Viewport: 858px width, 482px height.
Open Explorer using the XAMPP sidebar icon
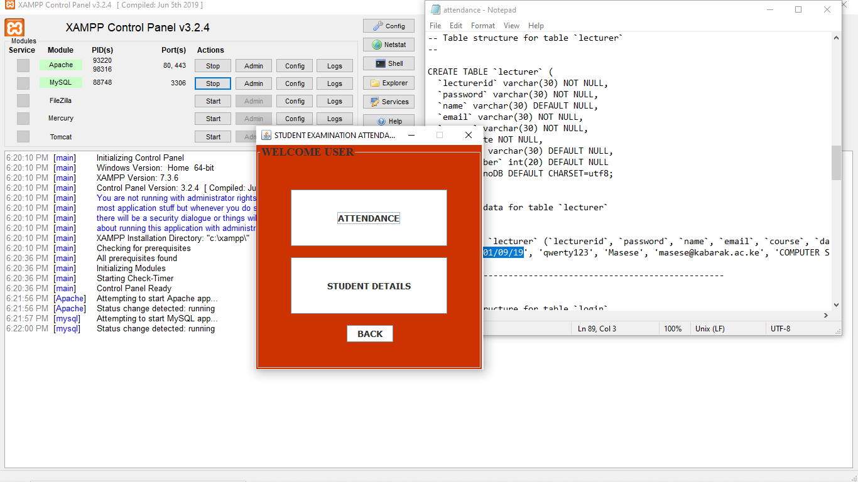pyautogui.click(x=388, y=82)
